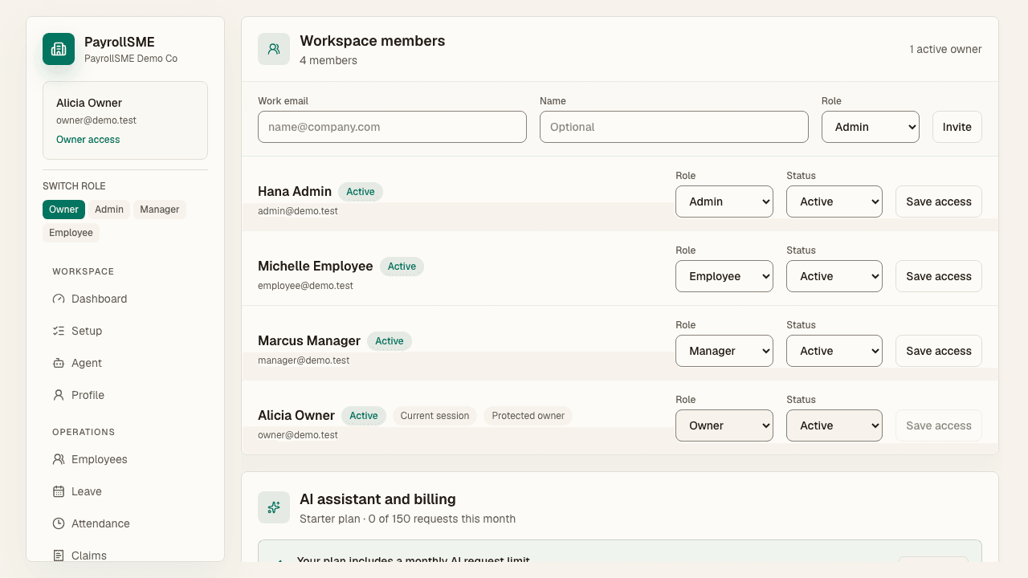This screenshot has height=578, width=1028.
Task: Click the "Protected owner" badge
Action: point(528,416)
